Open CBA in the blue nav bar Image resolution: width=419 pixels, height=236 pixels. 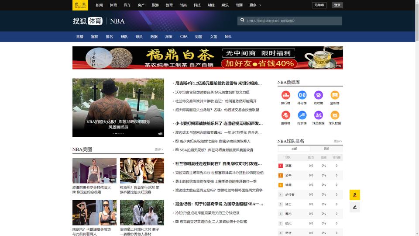point(184,37)
